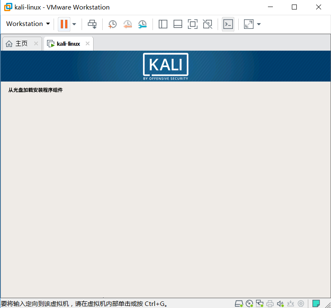Revert the VM to its previous snapshot

[x=127, y=24]
